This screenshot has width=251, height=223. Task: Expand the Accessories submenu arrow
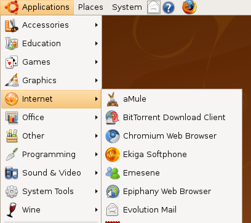97,25
